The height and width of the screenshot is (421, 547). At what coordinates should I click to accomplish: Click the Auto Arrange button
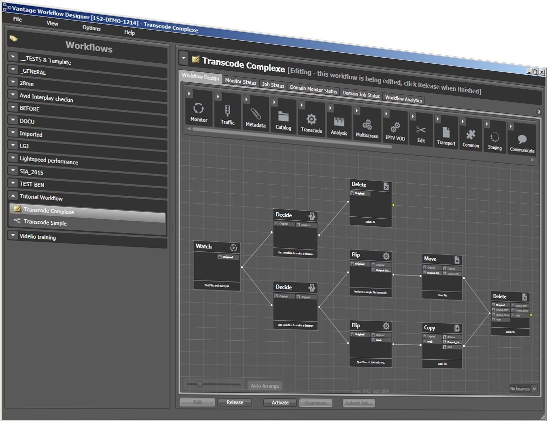pos(265,386)
